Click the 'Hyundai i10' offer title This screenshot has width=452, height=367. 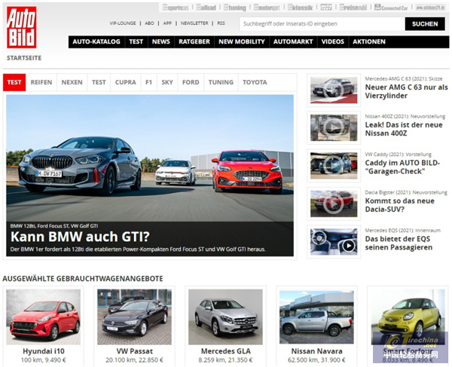click(44, 351)
